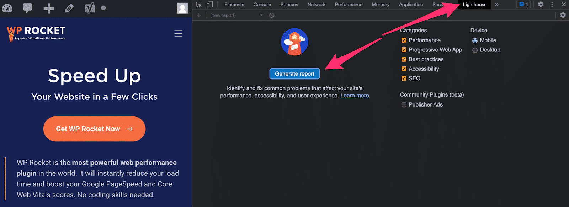Viewport: 569px width, 207px height.
Task: Open the comments speech bubble icon
Action: pyautogui.click(x=27, y=8)
